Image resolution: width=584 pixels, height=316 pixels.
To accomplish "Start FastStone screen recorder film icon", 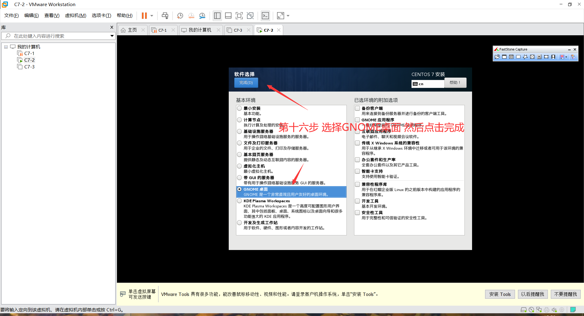I will point(553,57).
